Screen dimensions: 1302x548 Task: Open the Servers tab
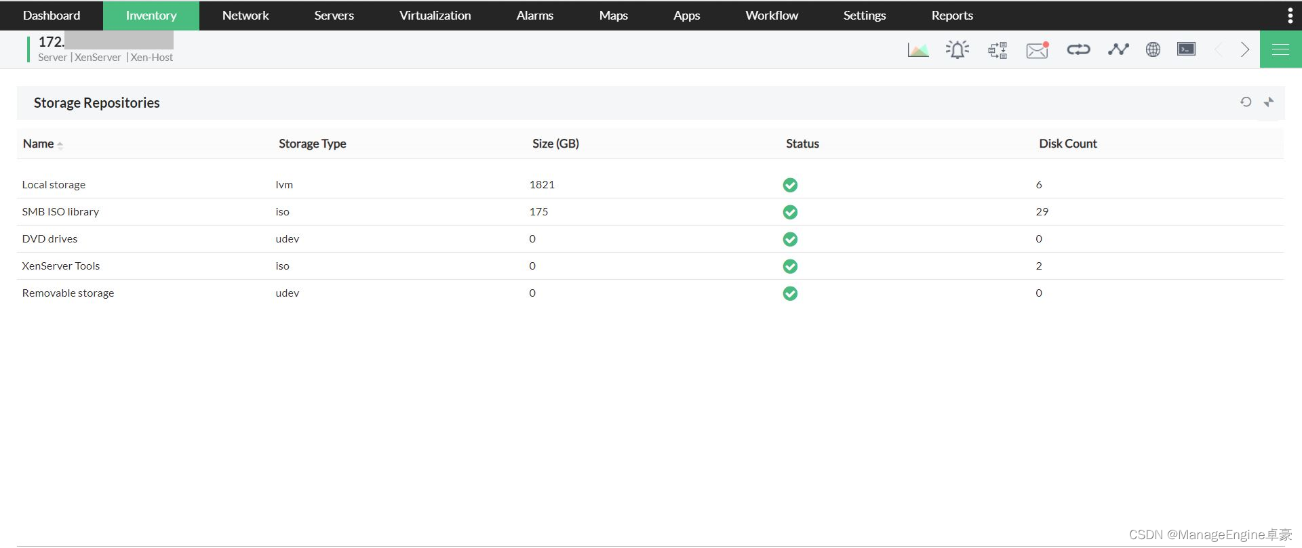pyautogui.click(x=334, y=16)
